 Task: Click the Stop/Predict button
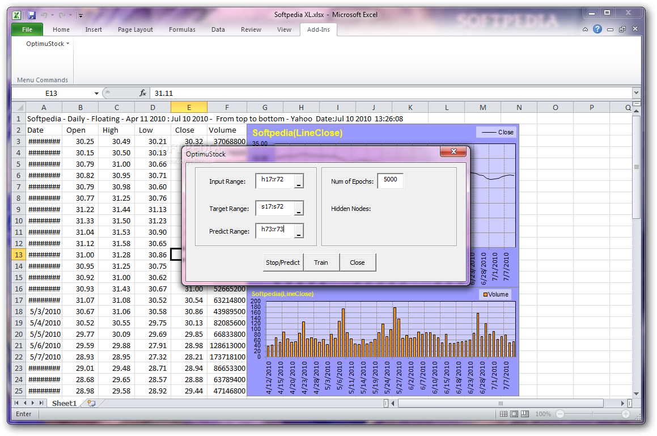click(283, 263)
